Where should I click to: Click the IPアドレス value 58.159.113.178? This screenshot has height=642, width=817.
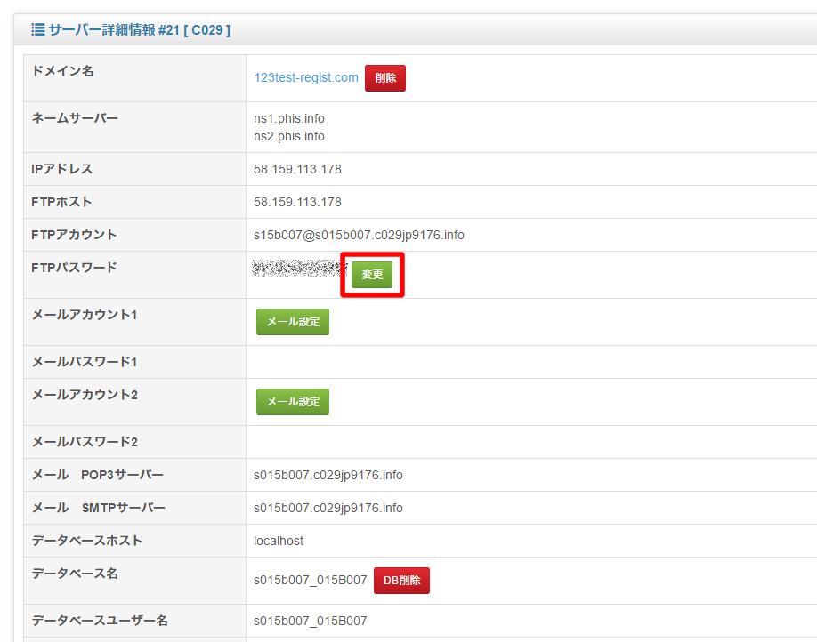point(297,169)
